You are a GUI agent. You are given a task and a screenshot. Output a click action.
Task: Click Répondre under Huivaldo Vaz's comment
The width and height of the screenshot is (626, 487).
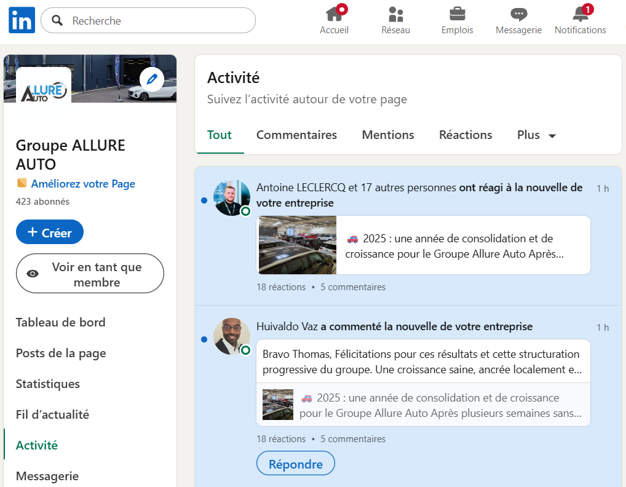pos(295,464)
